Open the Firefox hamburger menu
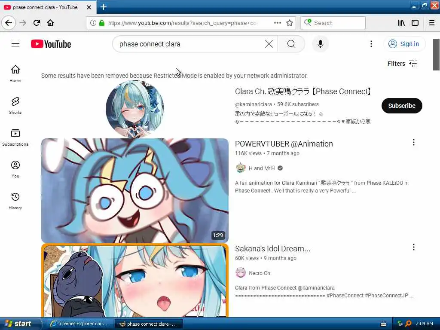440x330 pixels. point(432,23)
